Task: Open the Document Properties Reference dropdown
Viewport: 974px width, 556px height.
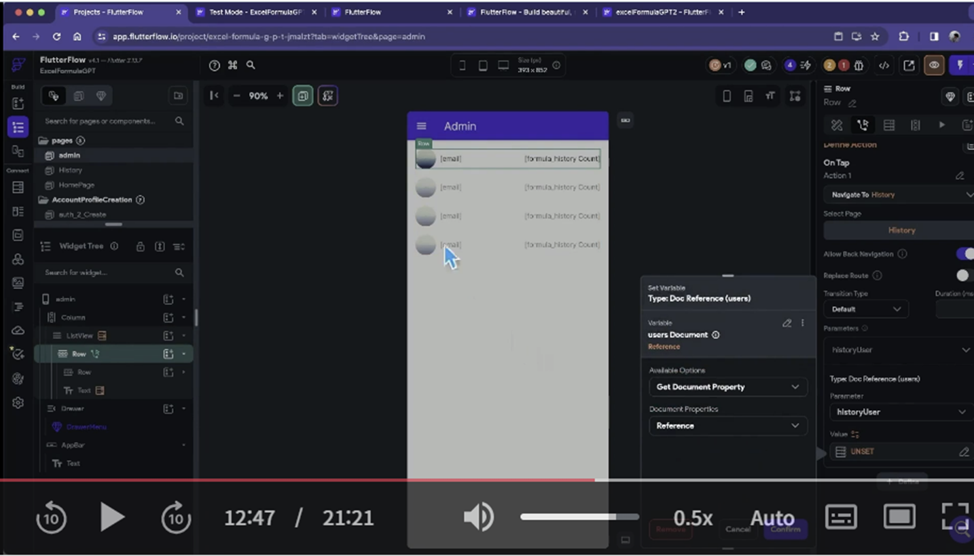Action: 727,426
